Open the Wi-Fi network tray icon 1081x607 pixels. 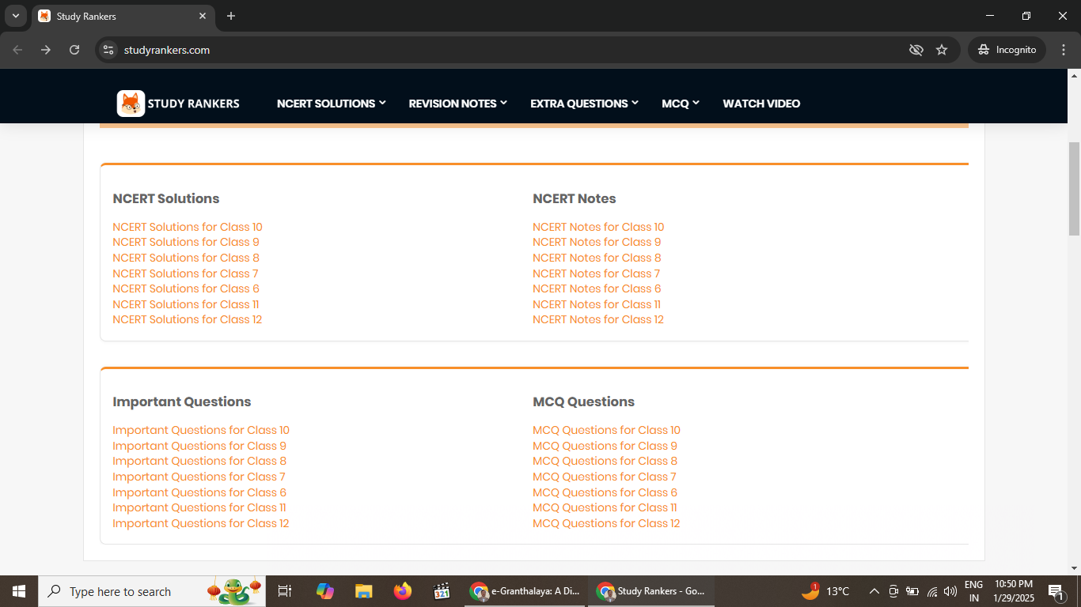[932, 591]
